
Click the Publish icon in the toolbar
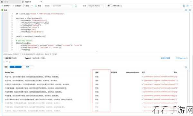click(36, 6)
